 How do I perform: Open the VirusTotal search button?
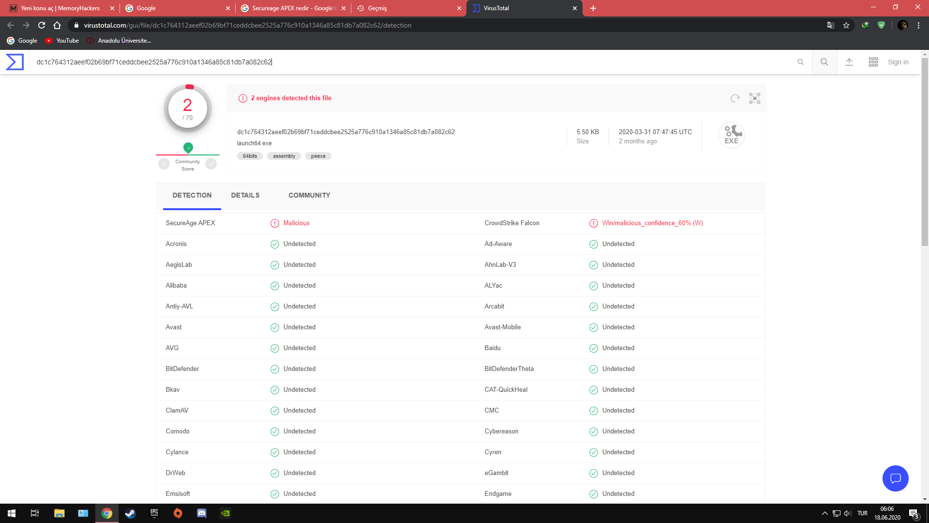click(824, 62)
